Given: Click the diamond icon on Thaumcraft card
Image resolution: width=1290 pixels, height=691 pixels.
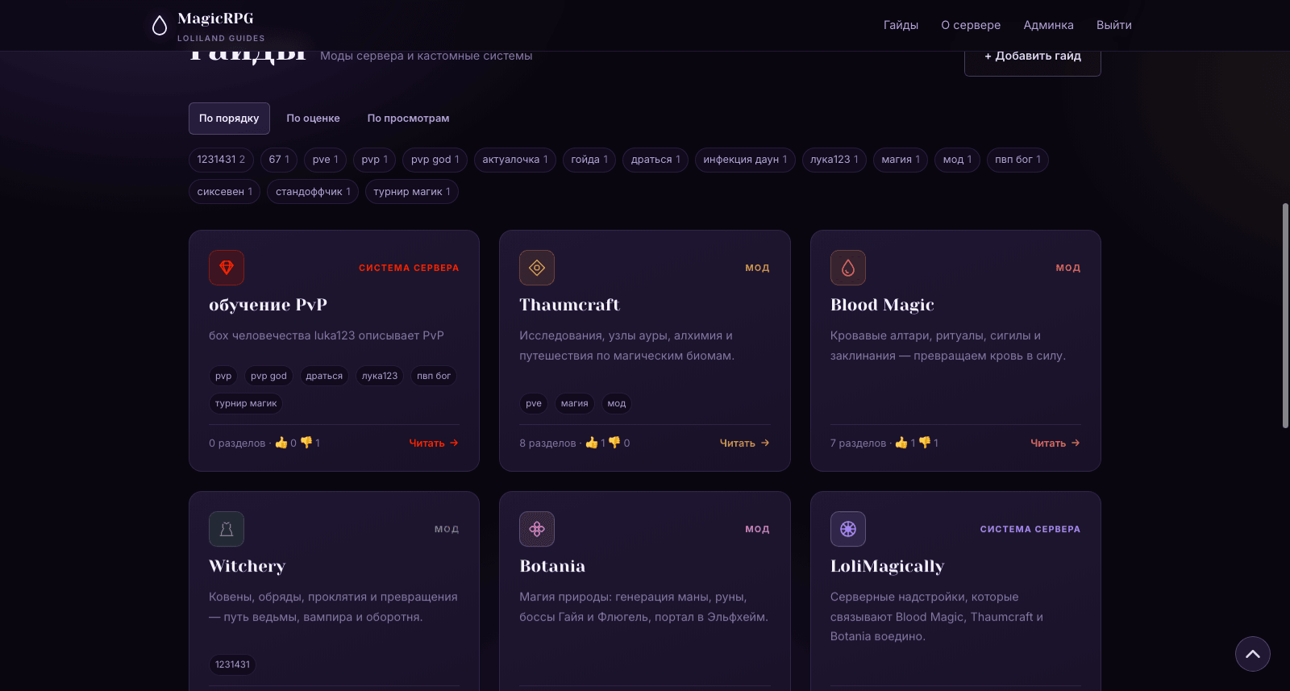Looking at the screenshot, I should tap(537, 268).
